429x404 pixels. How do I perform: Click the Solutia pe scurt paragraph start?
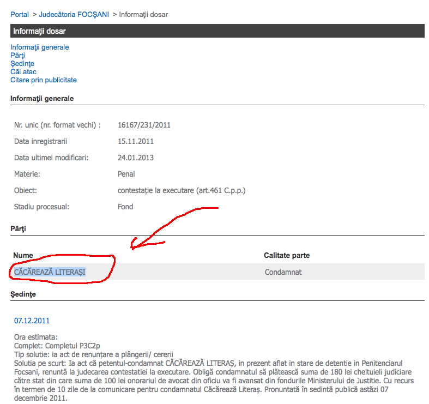pyautogui.click(x=40, y=364)
